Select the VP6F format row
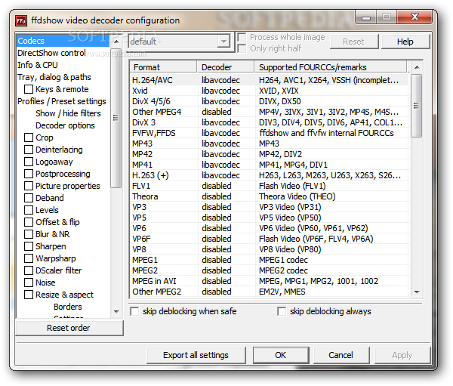453x386 pixels. pos(270,239)
